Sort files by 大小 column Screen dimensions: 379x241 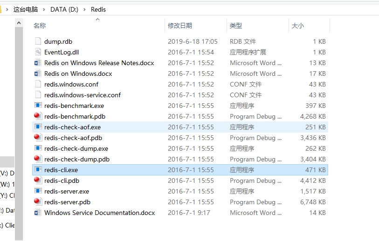[298, 26]
